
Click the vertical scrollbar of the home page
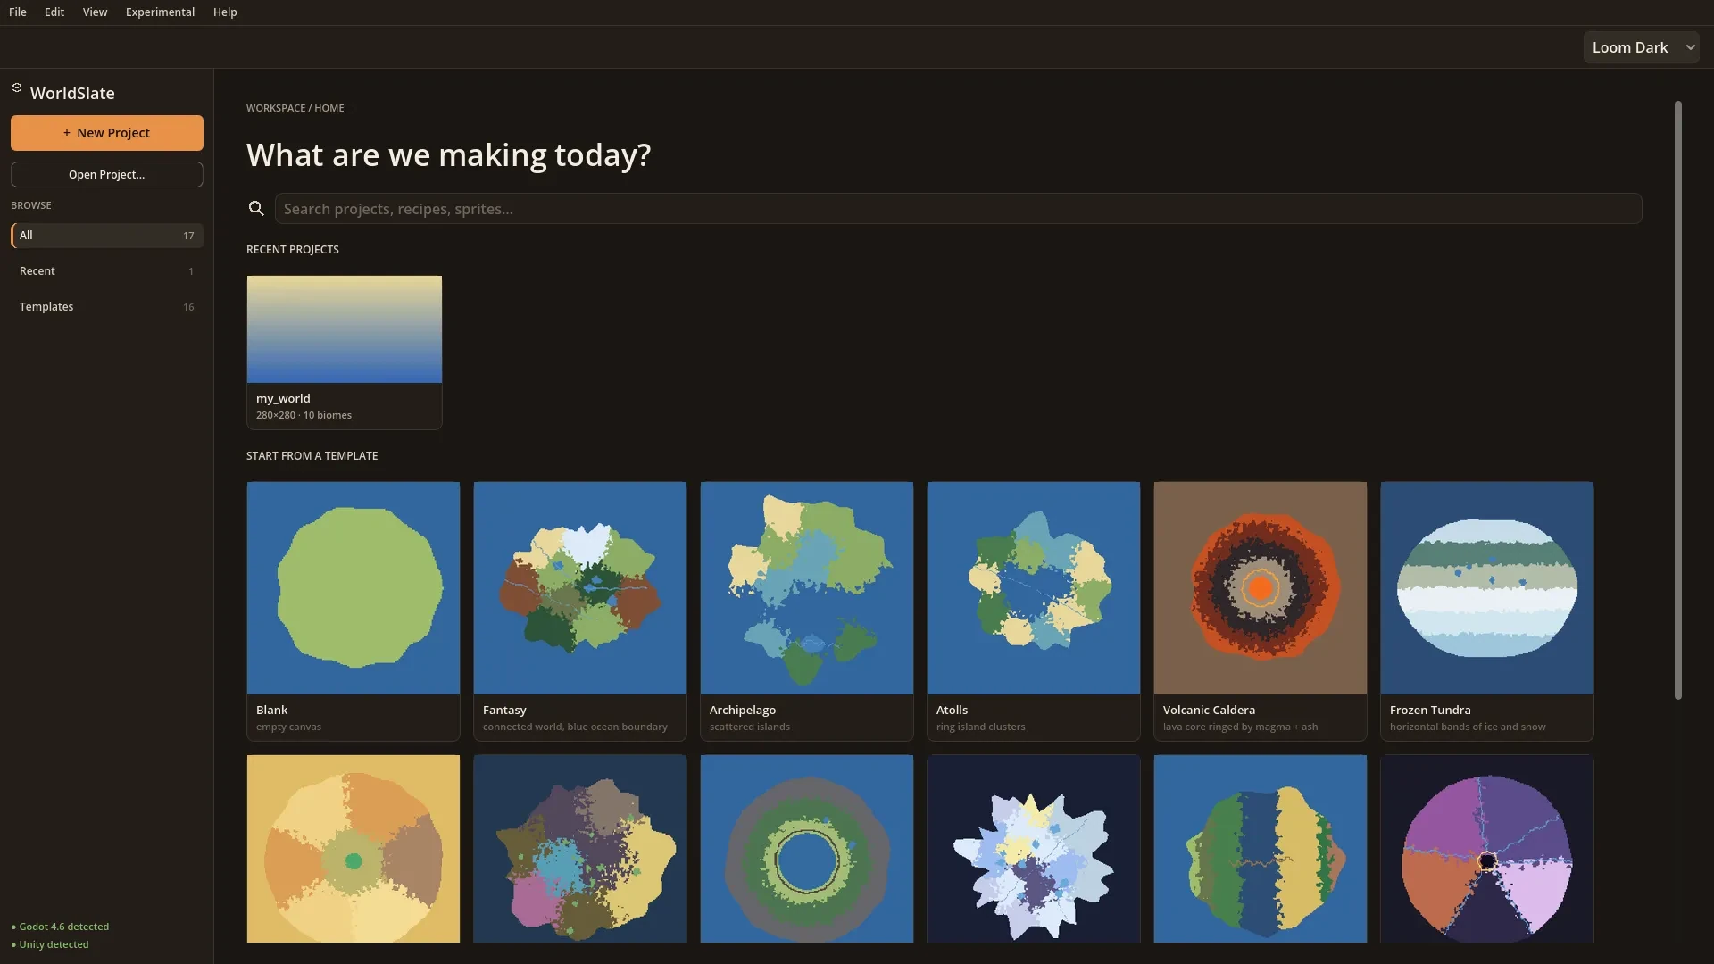click(x=1678, y=400)
